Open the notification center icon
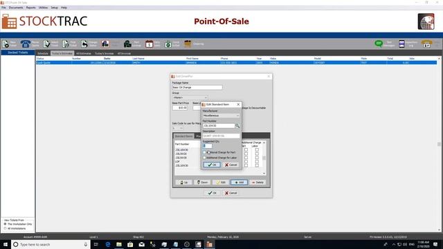Screen dimensions: 443x249 pos(435,244)
